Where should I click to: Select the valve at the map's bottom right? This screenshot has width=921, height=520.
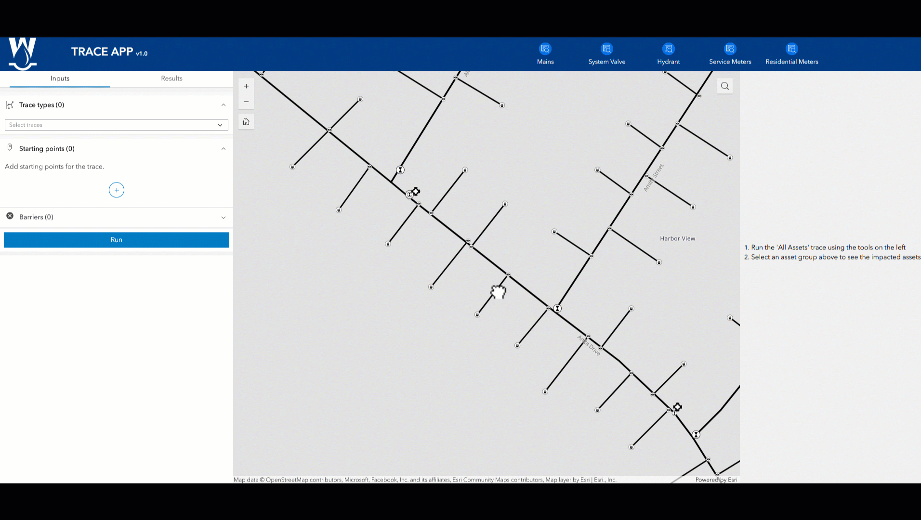tap(696, 435)
